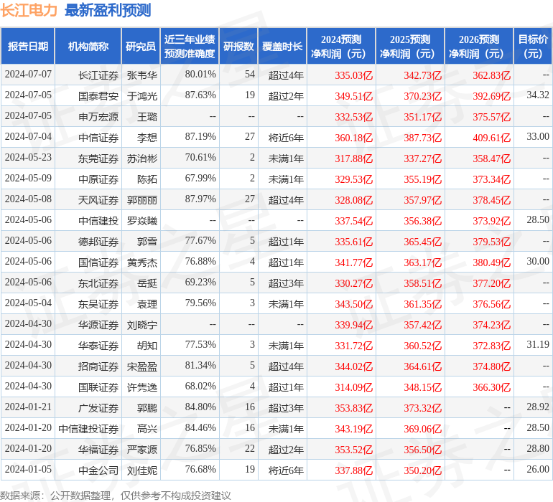Screen dimensions: 553x502
Task: Click target price 34.32
Action: click(538, 95)
